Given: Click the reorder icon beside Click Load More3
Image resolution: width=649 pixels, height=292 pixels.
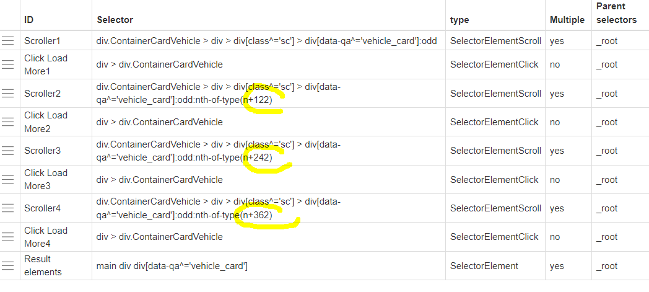Looking at the screenshot, I should 7,180.
